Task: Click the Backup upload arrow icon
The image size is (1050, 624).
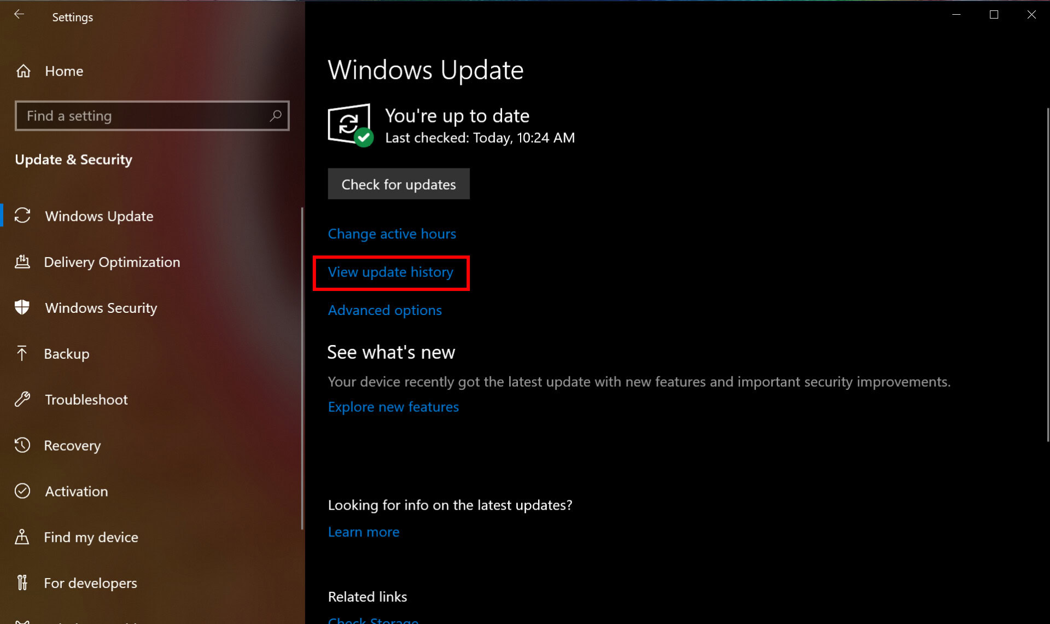Action: coord(22,353)
